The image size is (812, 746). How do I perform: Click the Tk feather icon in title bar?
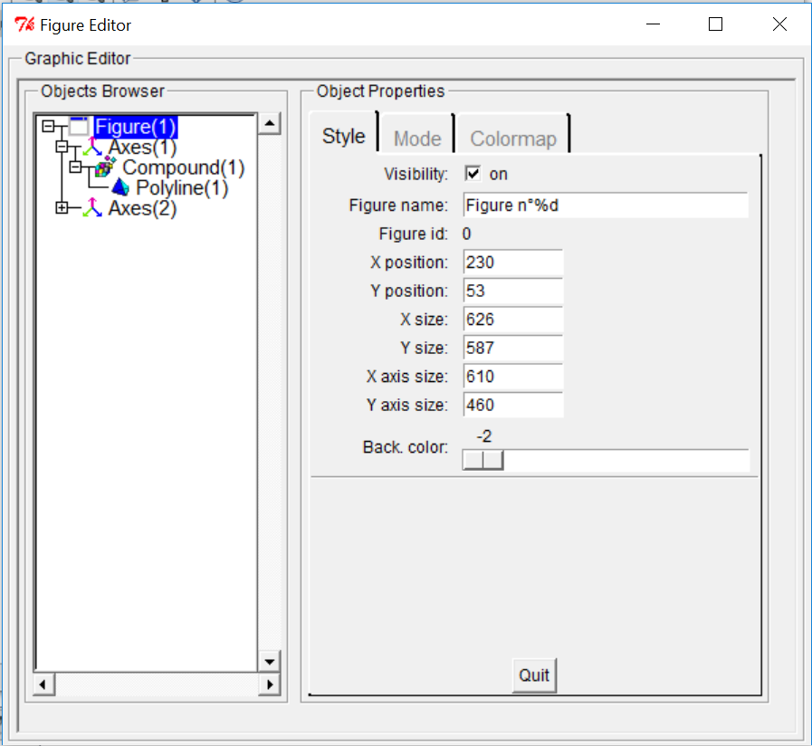click(x=24, y=24)
